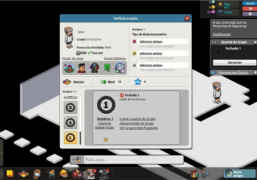Open the Habbo hotel view icon
Screen dimensions: 257x180
click(x=10, y=173)
